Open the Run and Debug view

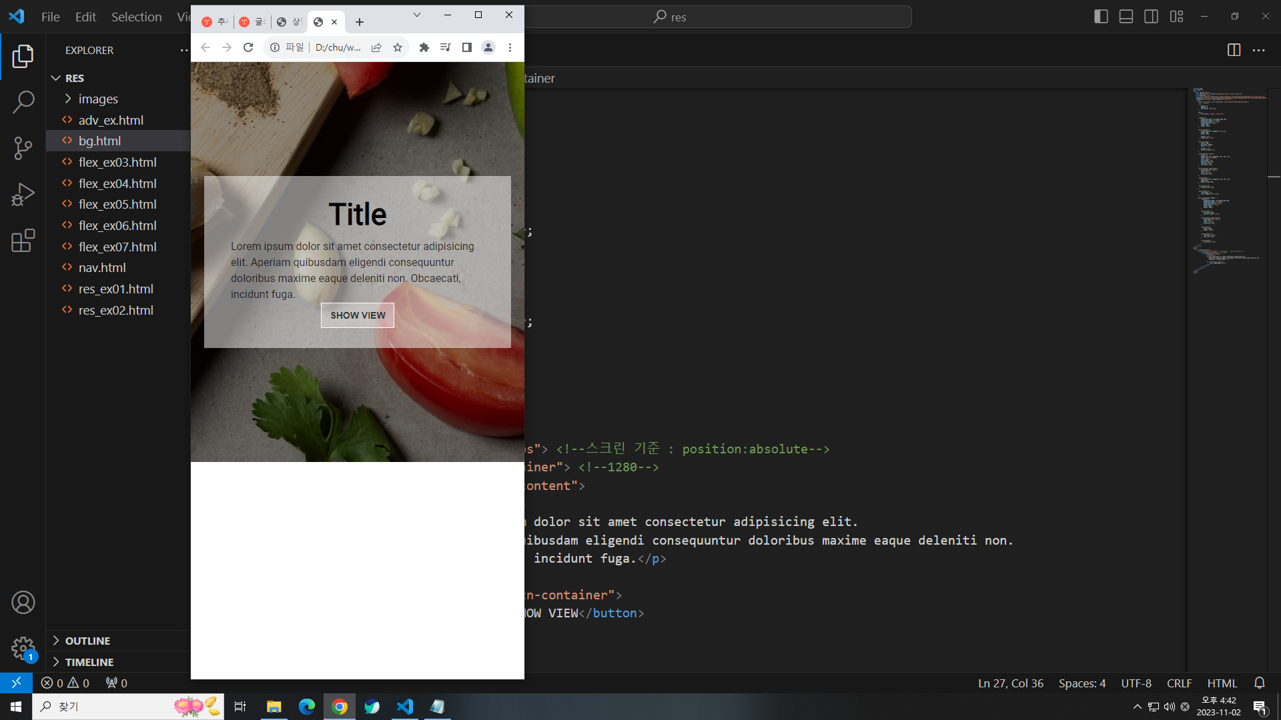23,194
